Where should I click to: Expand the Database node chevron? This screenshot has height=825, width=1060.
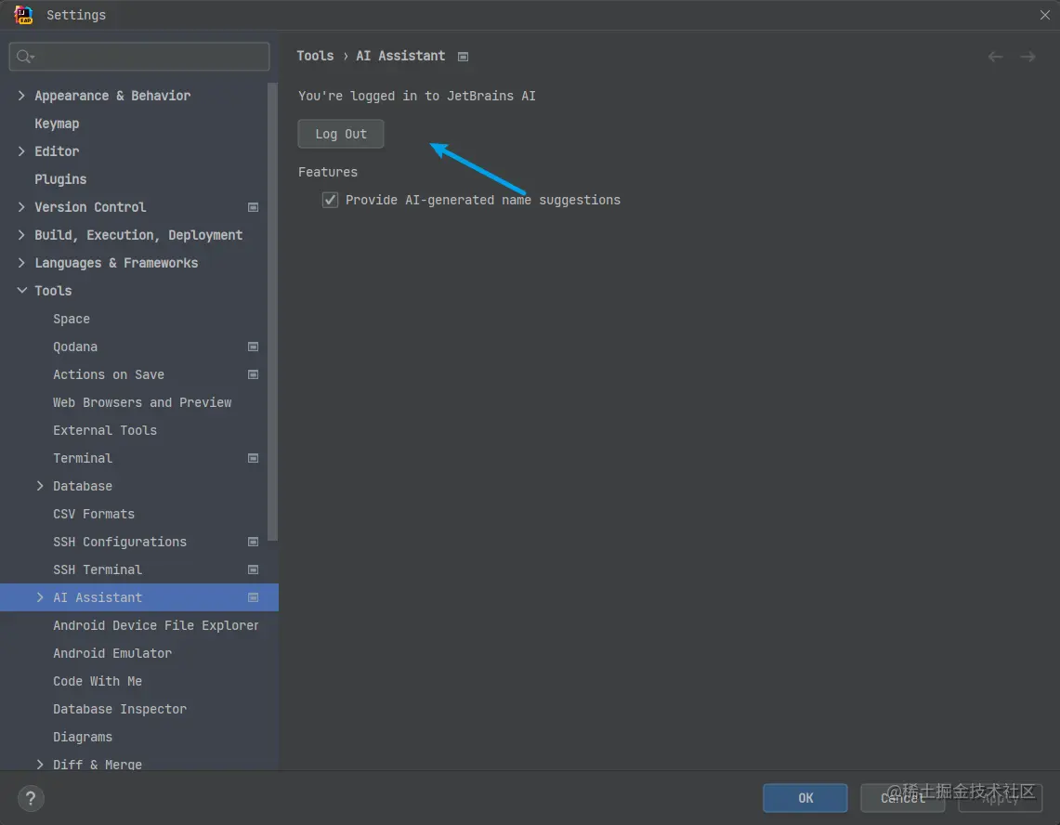[x=39, y=486]
